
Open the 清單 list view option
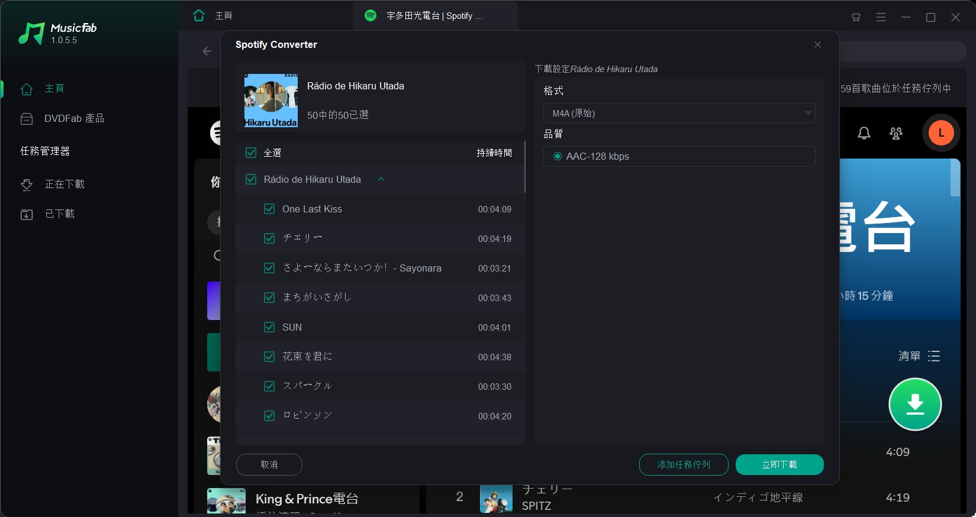pos(919,356)
